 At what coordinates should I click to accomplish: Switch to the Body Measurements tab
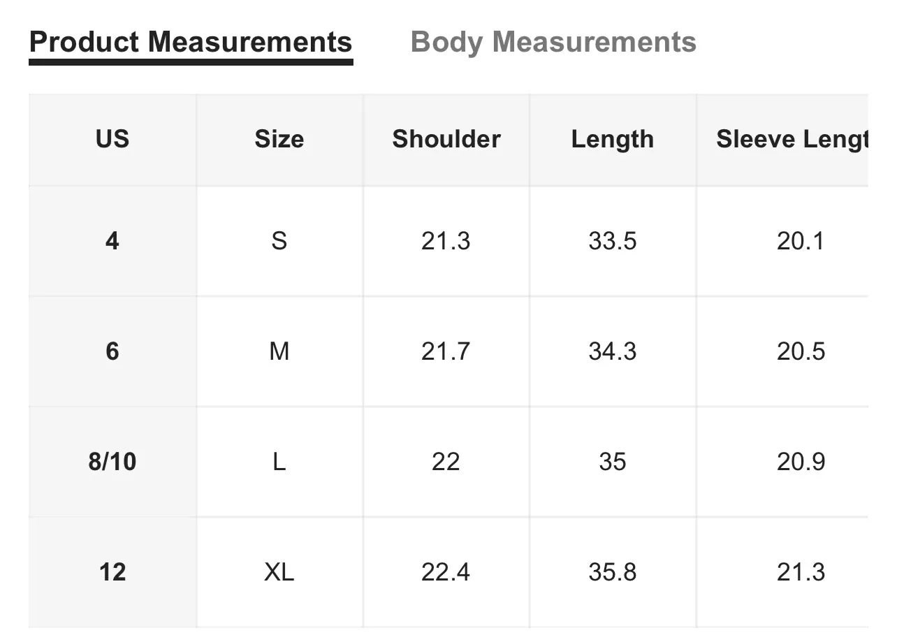point(553,42)
